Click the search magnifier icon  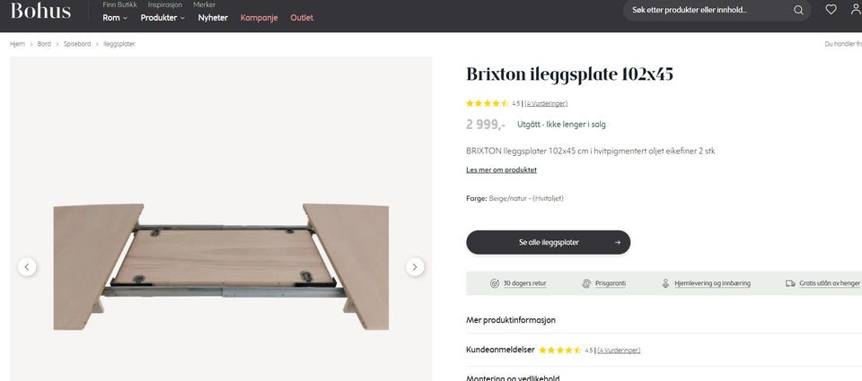coord(798,10)
